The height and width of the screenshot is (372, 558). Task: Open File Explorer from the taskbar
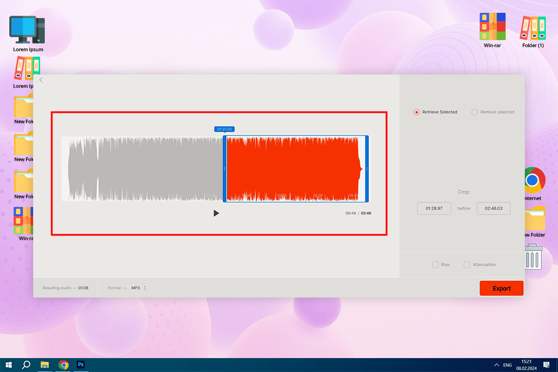click(45, 365)
